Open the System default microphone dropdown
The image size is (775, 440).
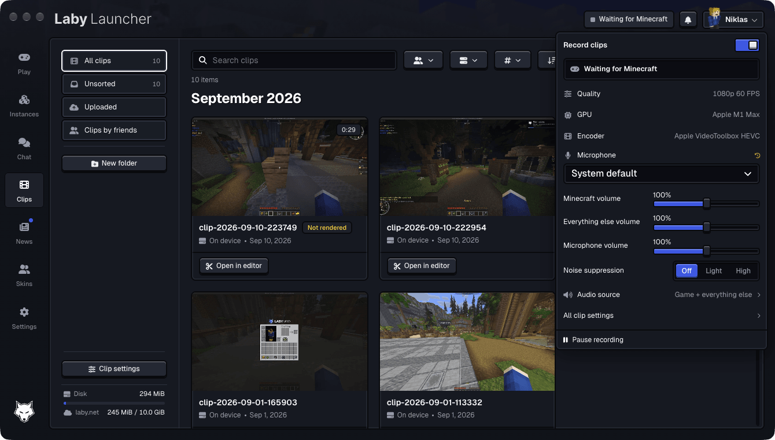click(x=661, y=174)
